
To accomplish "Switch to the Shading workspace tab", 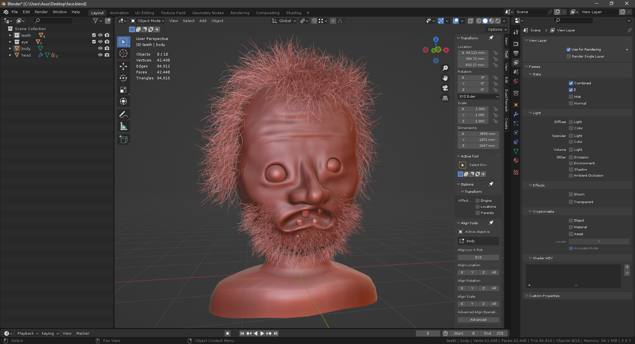I will click(x=293, y=13).
